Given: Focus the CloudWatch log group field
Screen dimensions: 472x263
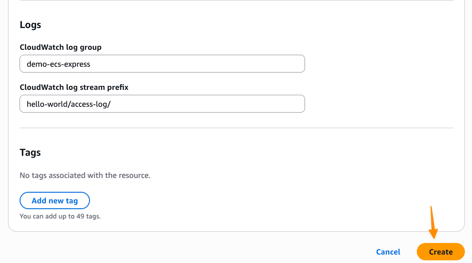Looking at the screenshot, I should coord(162,64).
